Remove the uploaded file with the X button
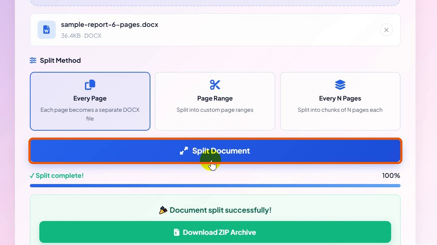 click(386, 30)
